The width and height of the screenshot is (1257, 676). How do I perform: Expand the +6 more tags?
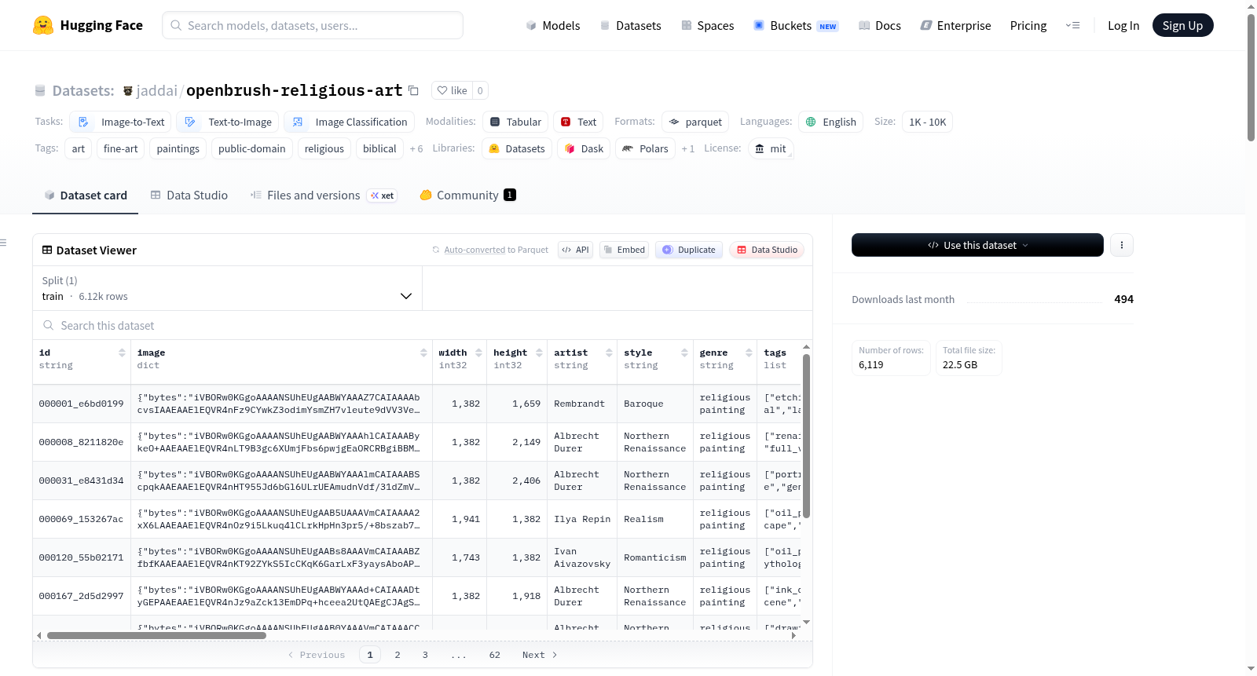coord(416,148)
